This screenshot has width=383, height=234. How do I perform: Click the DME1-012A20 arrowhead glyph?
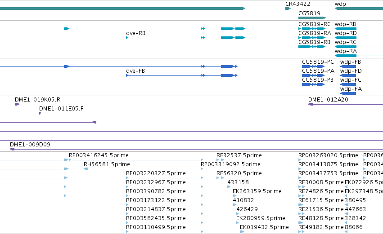[311, 104]
